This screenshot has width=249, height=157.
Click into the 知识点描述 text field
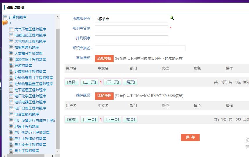tap(140, 48)
